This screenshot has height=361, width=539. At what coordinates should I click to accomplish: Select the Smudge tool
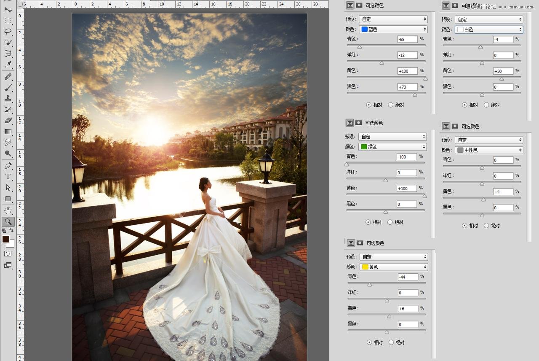pos(8,143)
